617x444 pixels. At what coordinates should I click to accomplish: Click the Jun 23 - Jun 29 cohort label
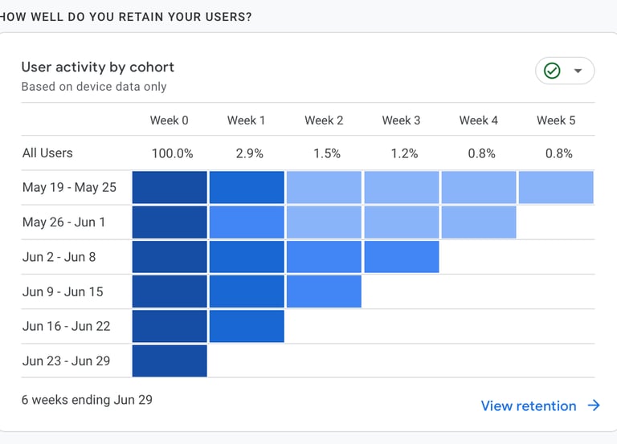(x=66, y=360)
